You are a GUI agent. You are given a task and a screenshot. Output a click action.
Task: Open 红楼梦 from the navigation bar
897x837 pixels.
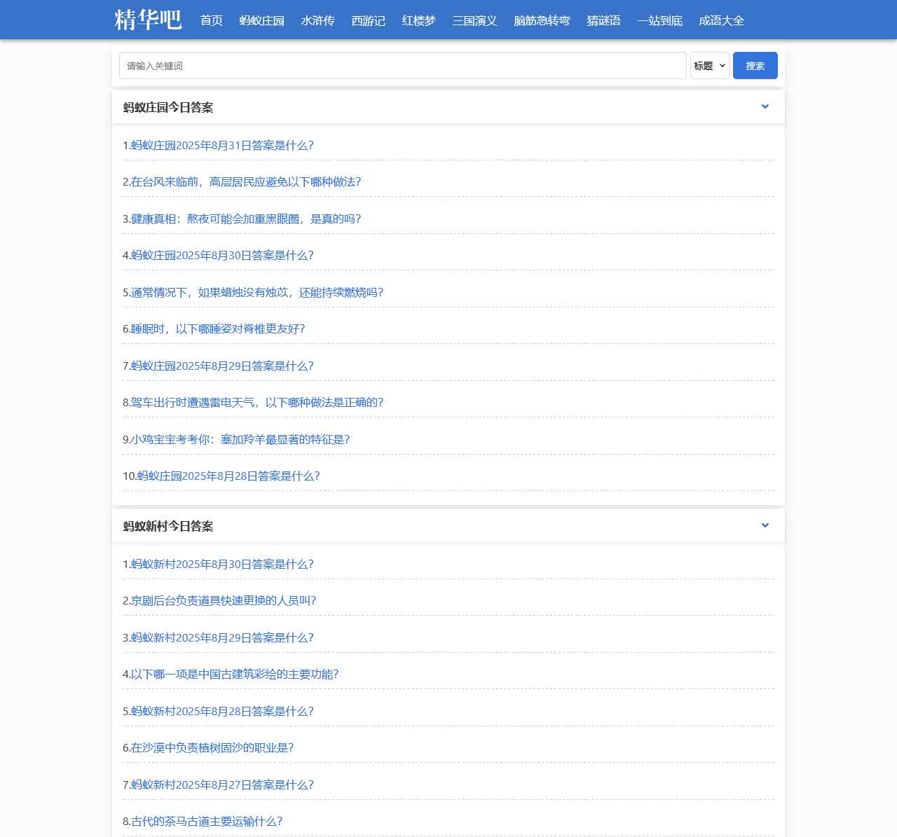(418, 21)
